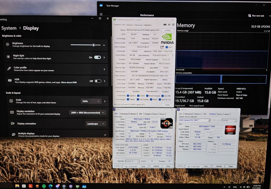The image size is (271, 189).
Task: Open Bench tab in right CPU-Z window
Action: coord(220,114)
